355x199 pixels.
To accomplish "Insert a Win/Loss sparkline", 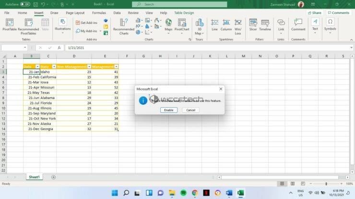I will pos(238,27).
